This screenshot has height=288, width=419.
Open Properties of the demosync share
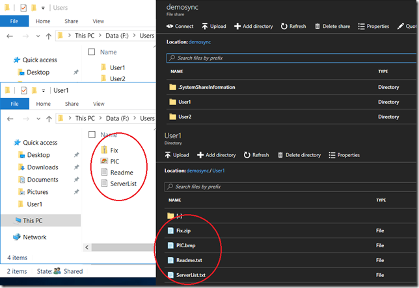[x=373, y=26]
